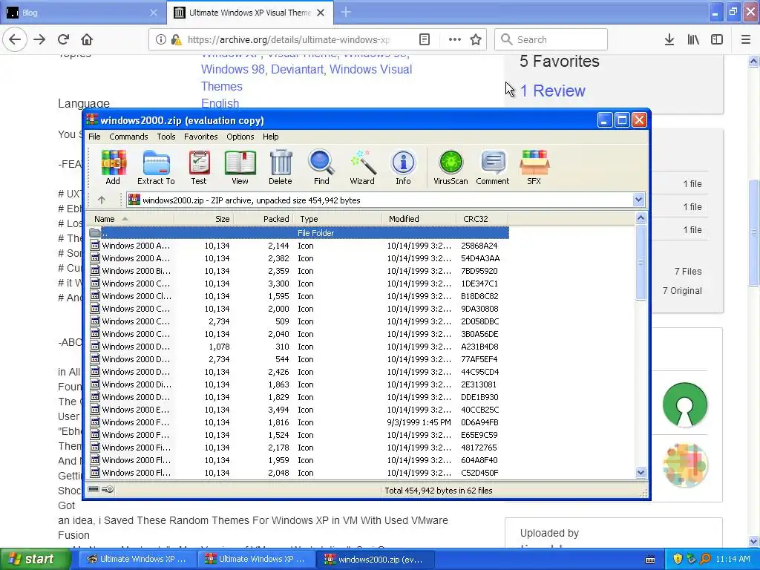The image size is (760, 570).
Task: Reload the page in Firefox
Action: point(64,40)
